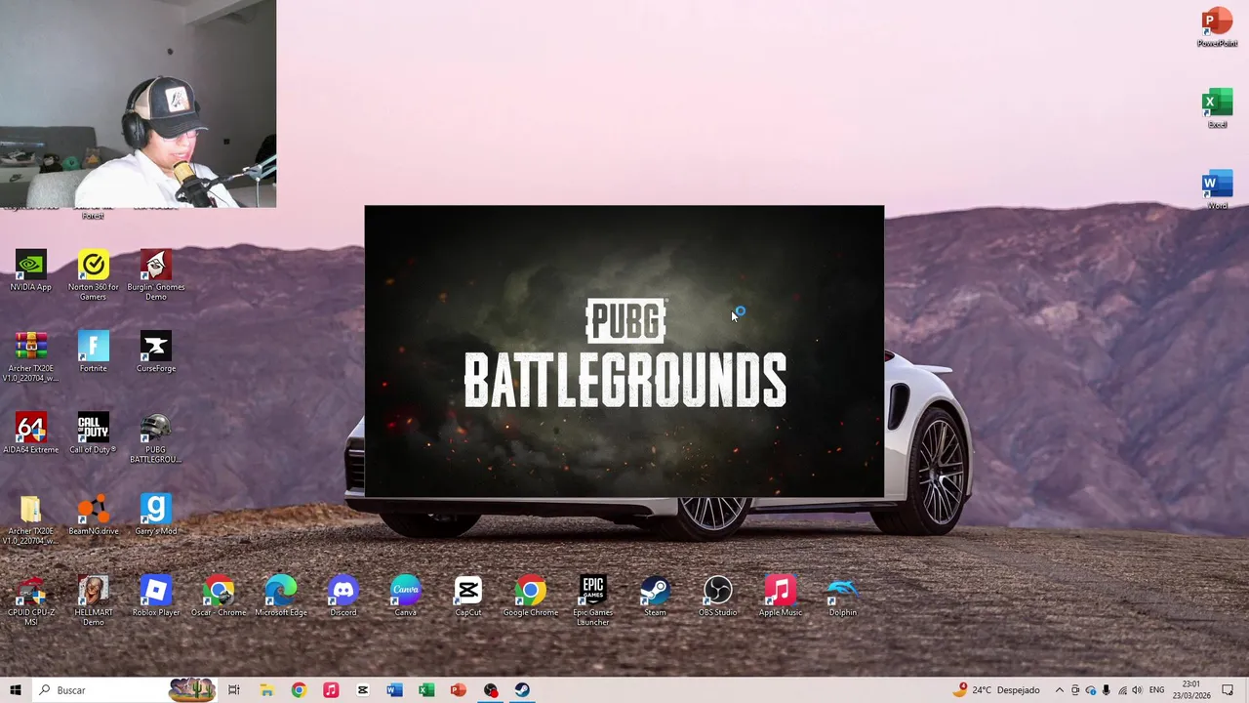Open the volume speaker tray icon
Screen dimensions: 1249x703
(x=1138, y=690)
